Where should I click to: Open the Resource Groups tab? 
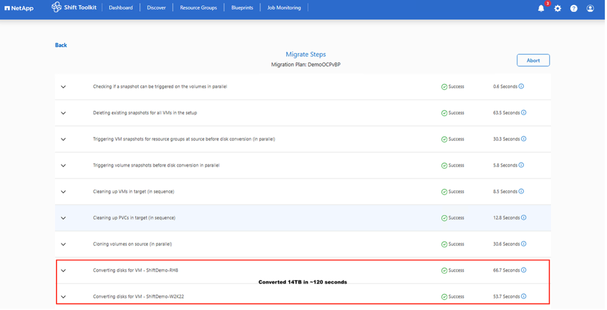[x=198, y=8]
